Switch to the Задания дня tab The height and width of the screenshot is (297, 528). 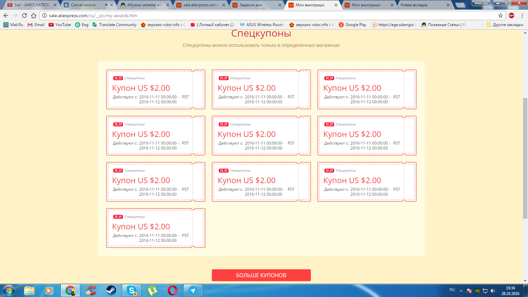(x=251, y=5)
